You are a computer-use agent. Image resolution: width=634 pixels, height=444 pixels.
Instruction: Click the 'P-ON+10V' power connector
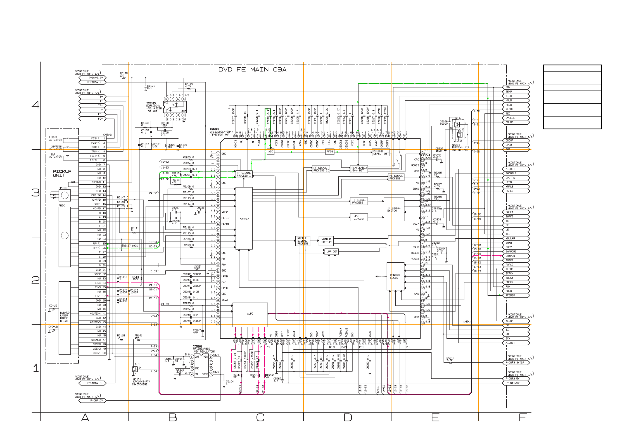(92, 401)
